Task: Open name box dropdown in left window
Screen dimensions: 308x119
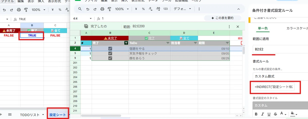Action: 7,19
